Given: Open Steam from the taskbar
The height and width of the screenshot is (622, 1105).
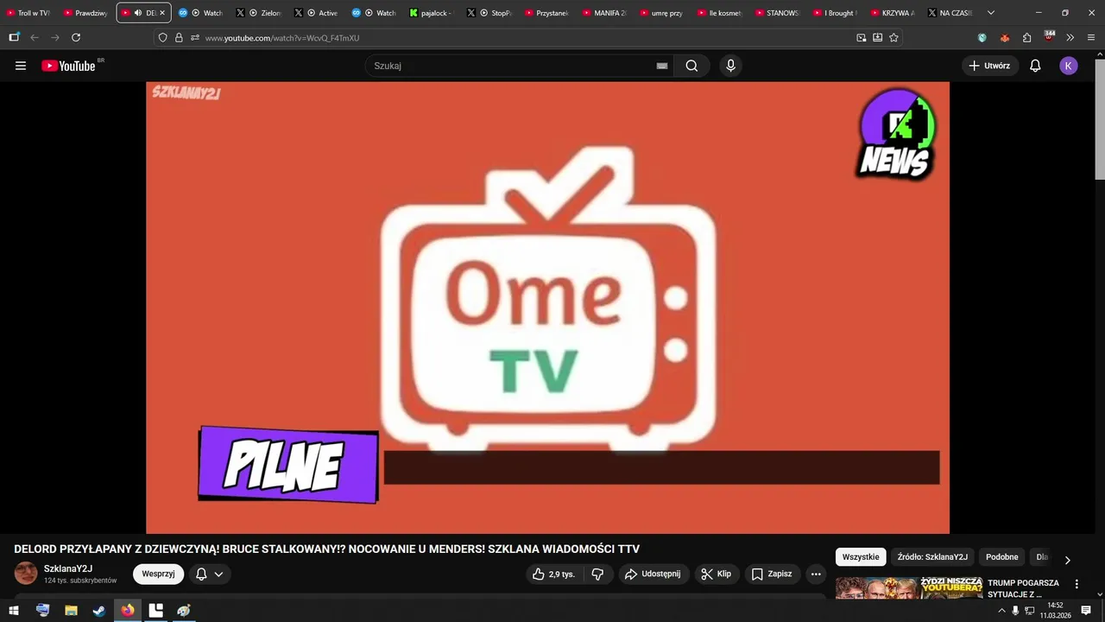Looking at the screenshot, I should pyautogui.click(x=99, y=611).
